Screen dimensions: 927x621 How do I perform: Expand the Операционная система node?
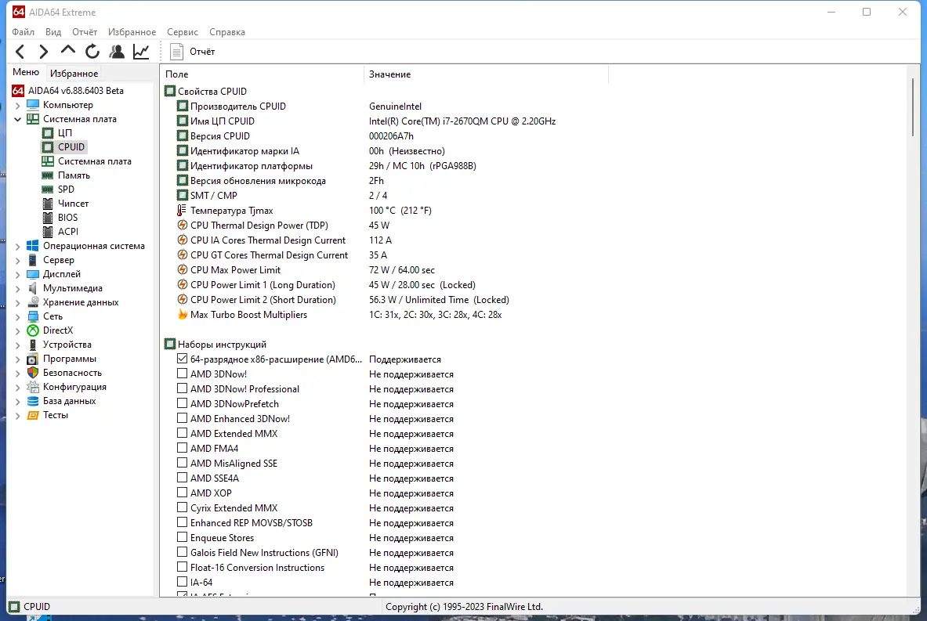pos(18,247)
